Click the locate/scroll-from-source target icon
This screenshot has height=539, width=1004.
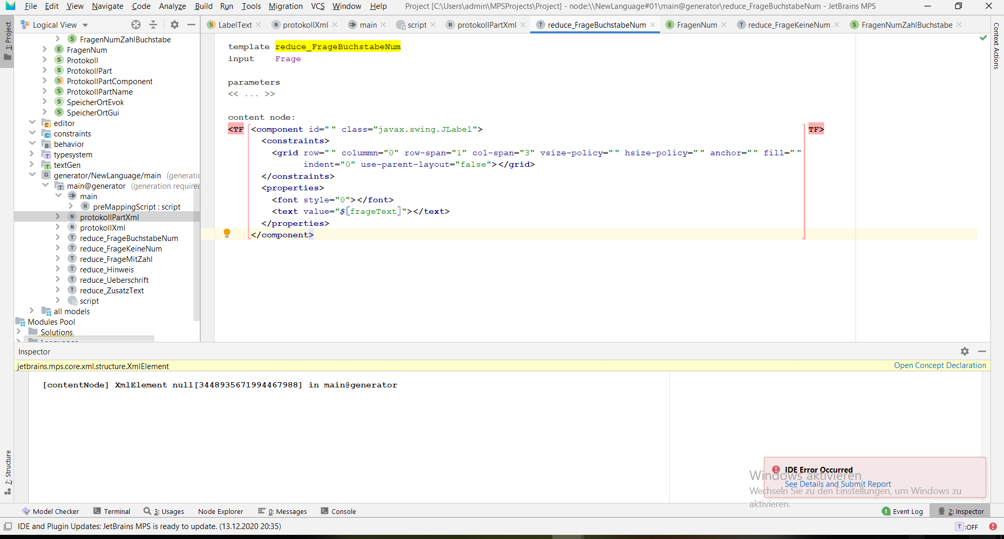click(136, 25)
